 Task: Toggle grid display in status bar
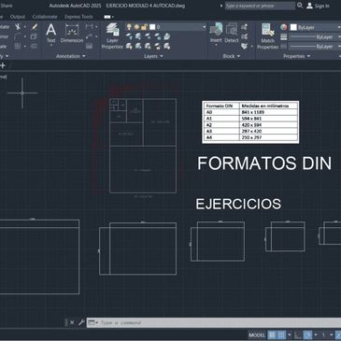(272, 335)
